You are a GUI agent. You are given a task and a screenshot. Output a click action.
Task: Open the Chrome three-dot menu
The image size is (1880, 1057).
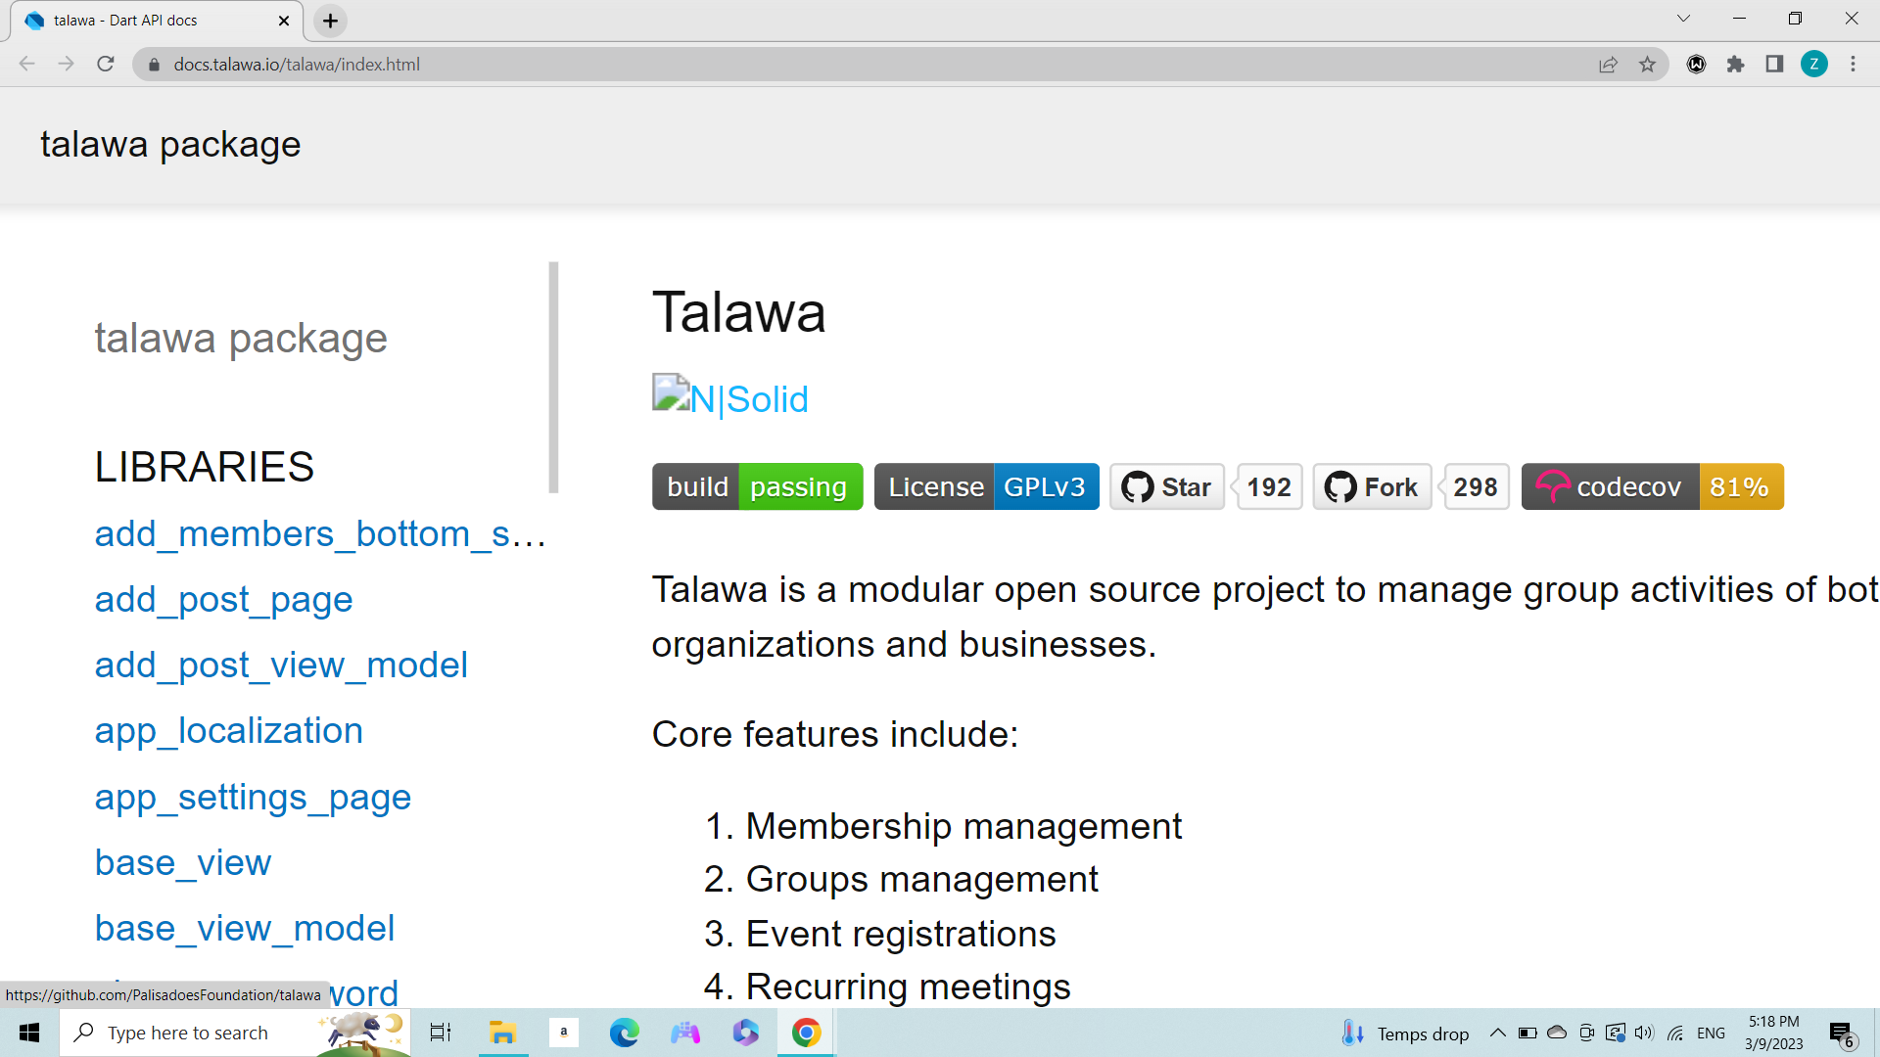[1853, 64]
